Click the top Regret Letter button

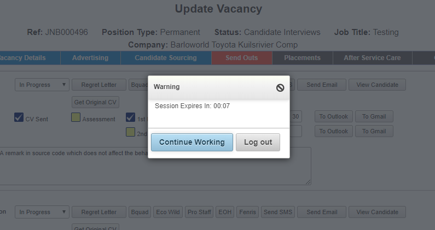point(98,85)
